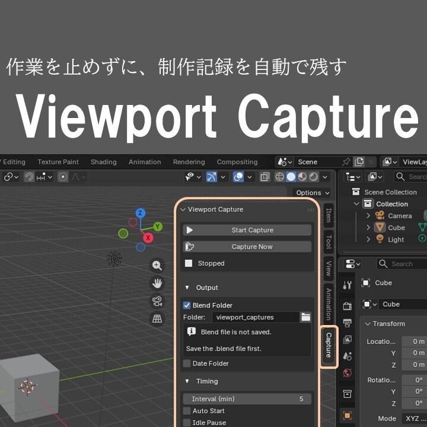
Task: Open the View sidebar tab
Action: point(329,269)
